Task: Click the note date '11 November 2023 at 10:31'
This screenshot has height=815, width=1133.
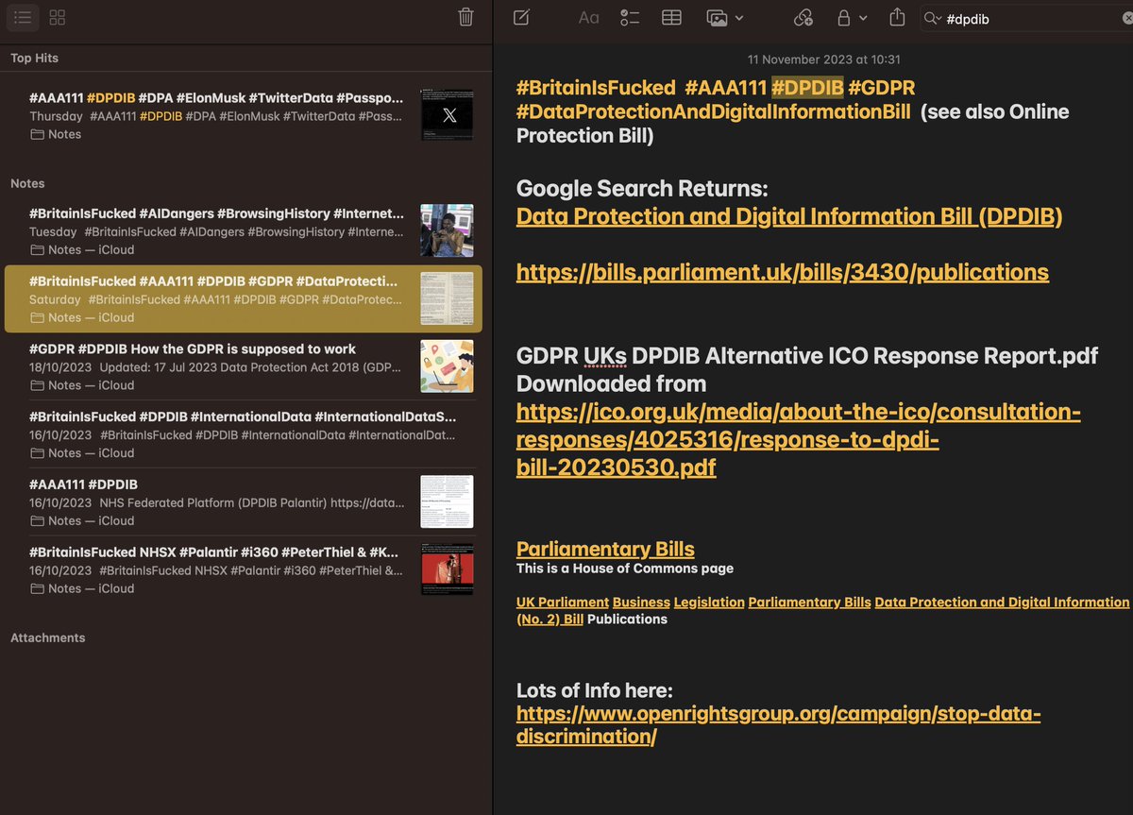Action: click(824, 59)
